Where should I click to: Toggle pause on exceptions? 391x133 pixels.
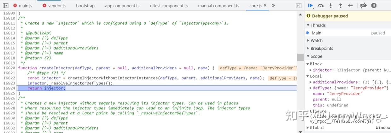[x=374, y=5]
